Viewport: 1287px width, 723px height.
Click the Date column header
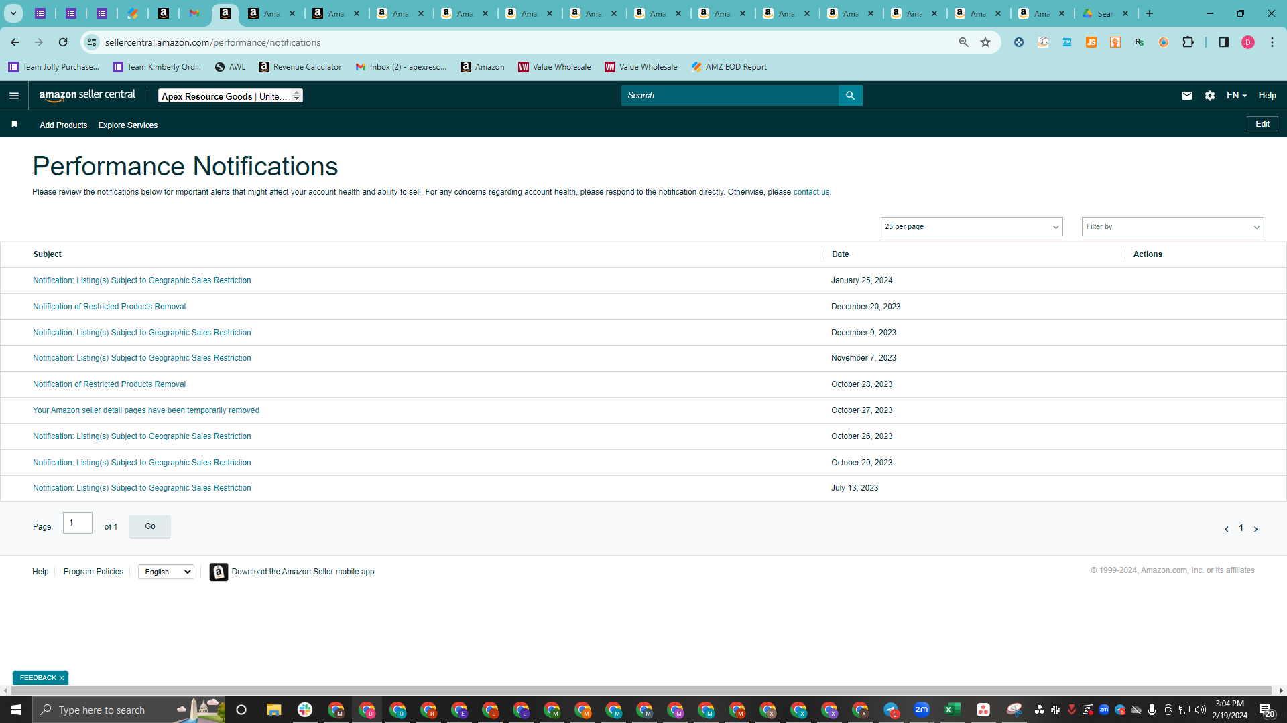pos(841,254)
